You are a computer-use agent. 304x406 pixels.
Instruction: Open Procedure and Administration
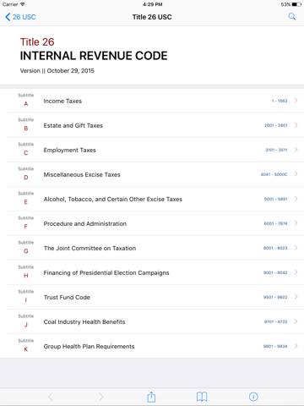pyautogui.click(x=152, y=223)
